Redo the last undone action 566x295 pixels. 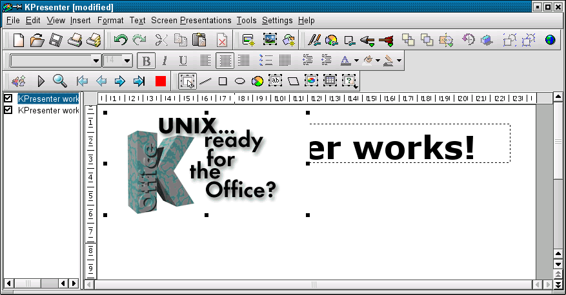139,40
